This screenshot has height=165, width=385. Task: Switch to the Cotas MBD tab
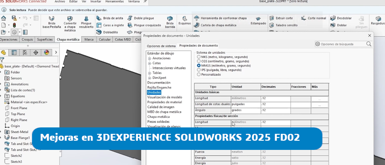point(123,39)
